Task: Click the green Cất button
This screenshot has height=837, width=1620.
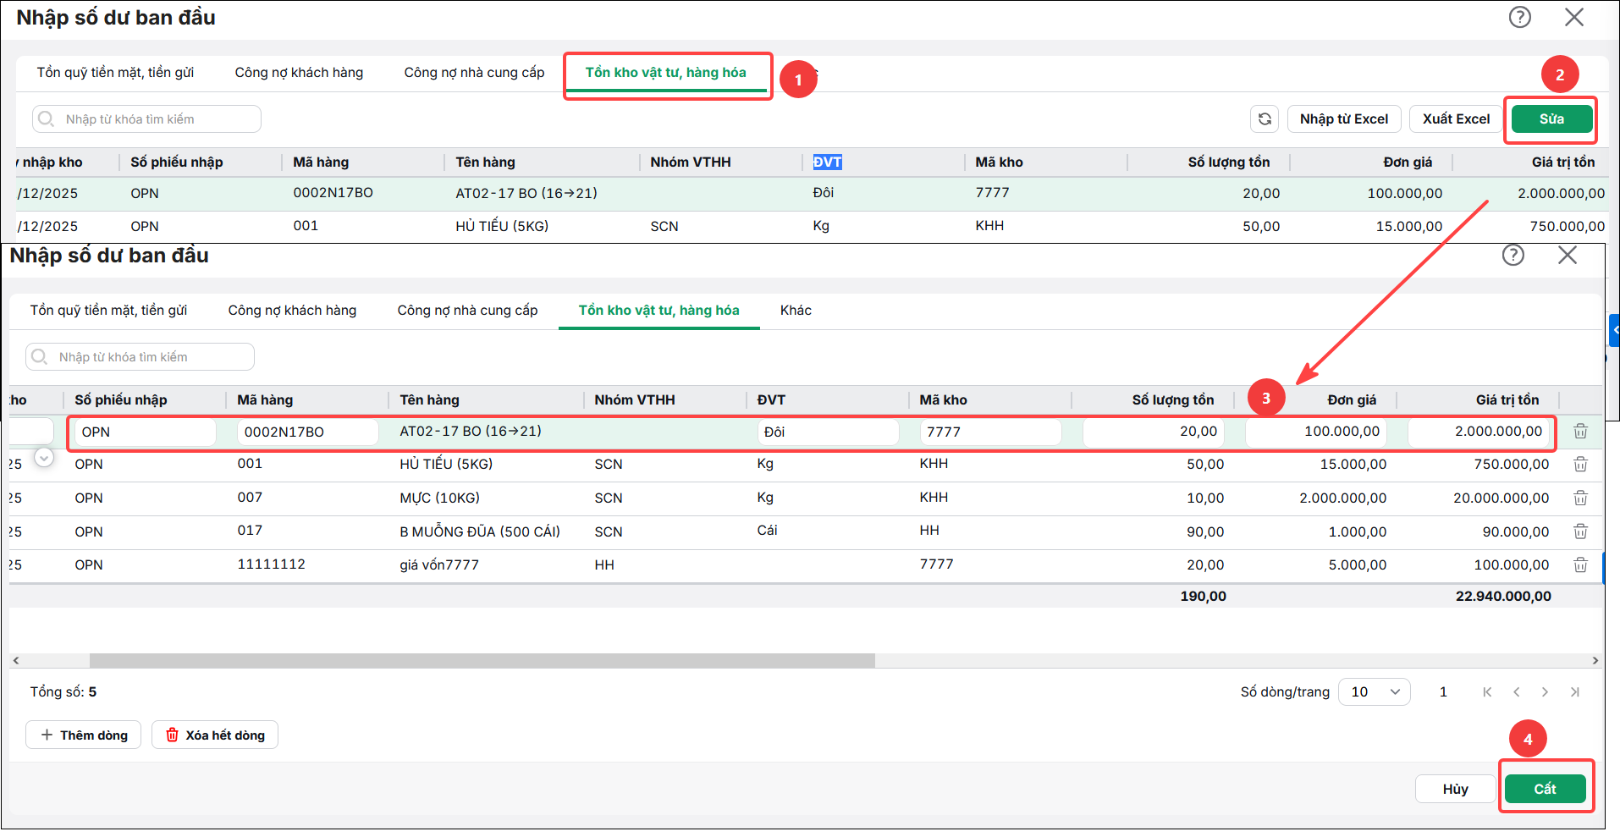Action: (x=1545, y=789)
